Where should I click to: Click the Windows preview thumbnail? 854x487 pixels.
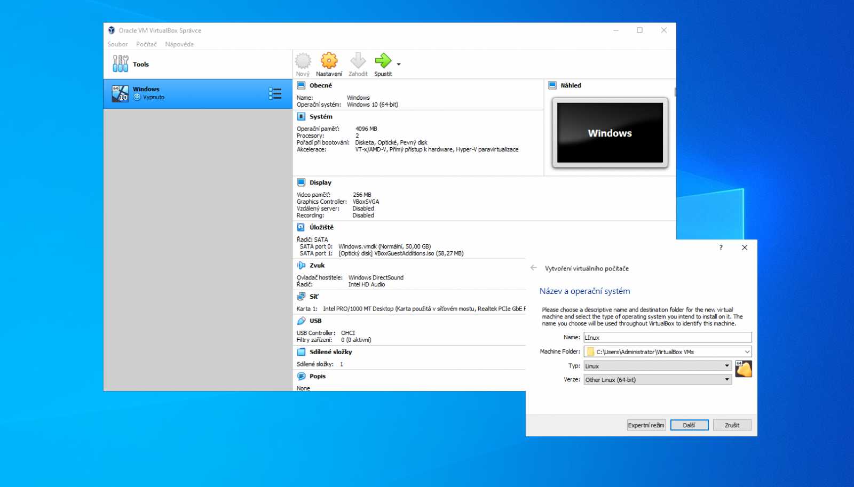(x=610, y=133)
